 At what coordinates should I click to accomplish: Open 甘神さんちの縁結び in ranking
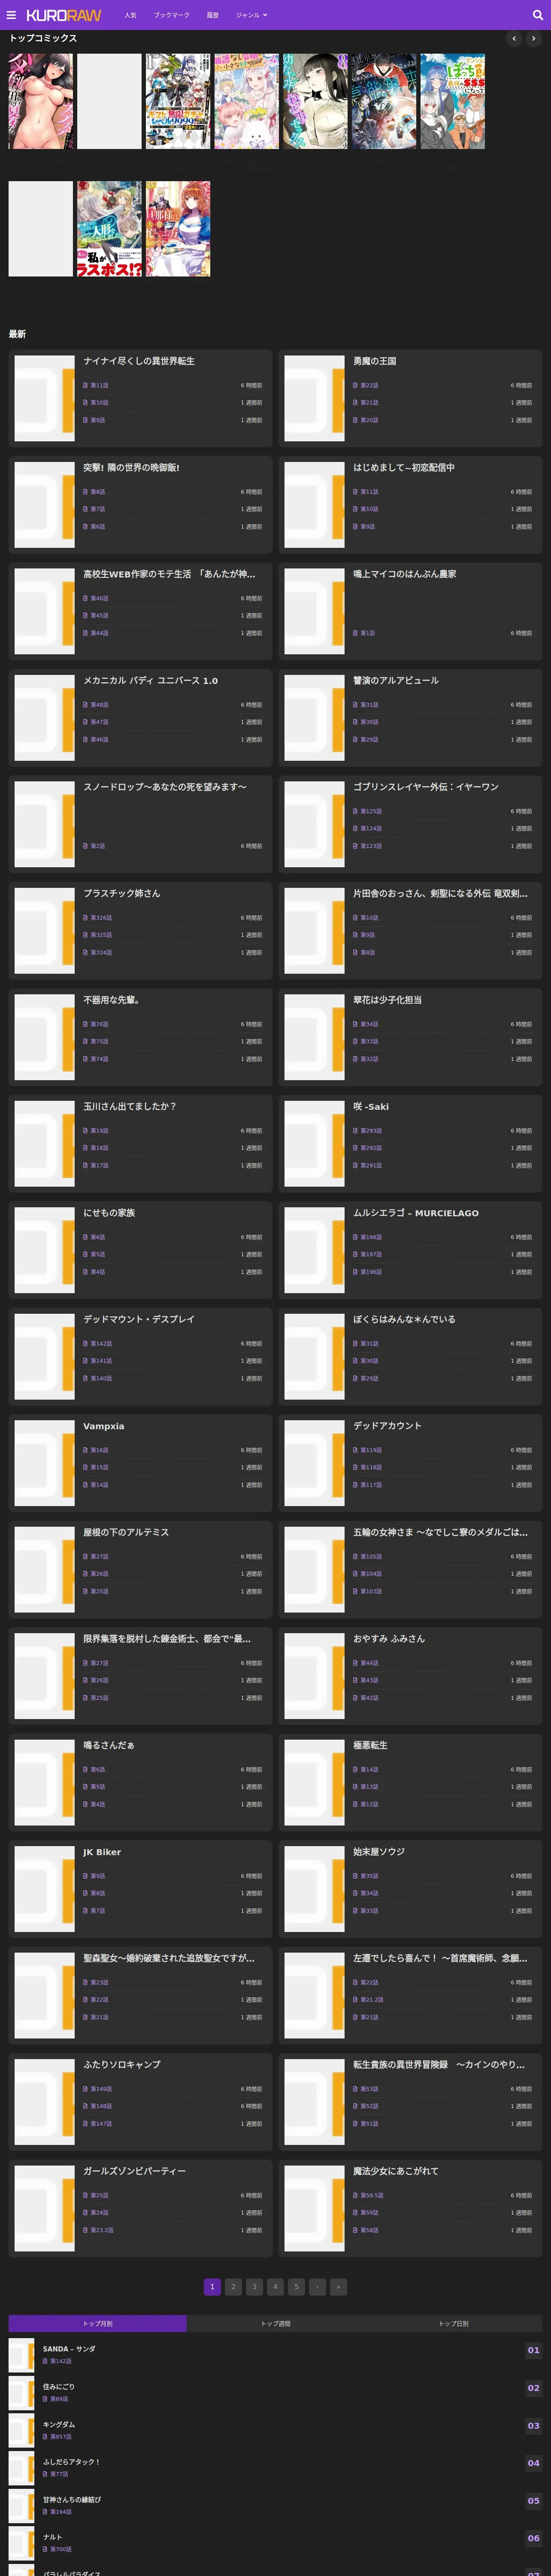(x=72, y=2499)
